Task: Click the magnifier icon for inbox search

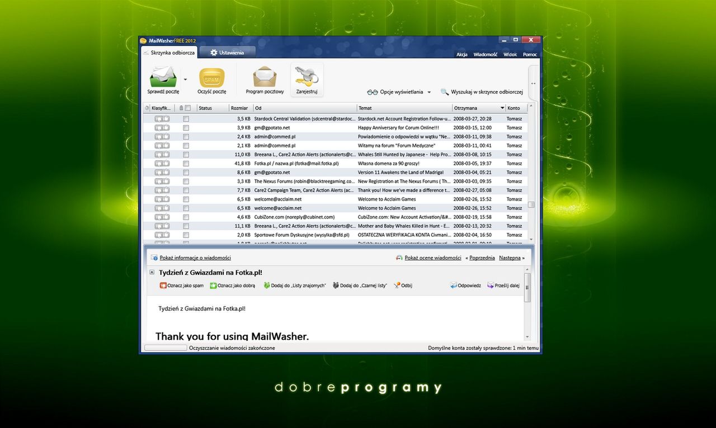Action: pos(445,92)
